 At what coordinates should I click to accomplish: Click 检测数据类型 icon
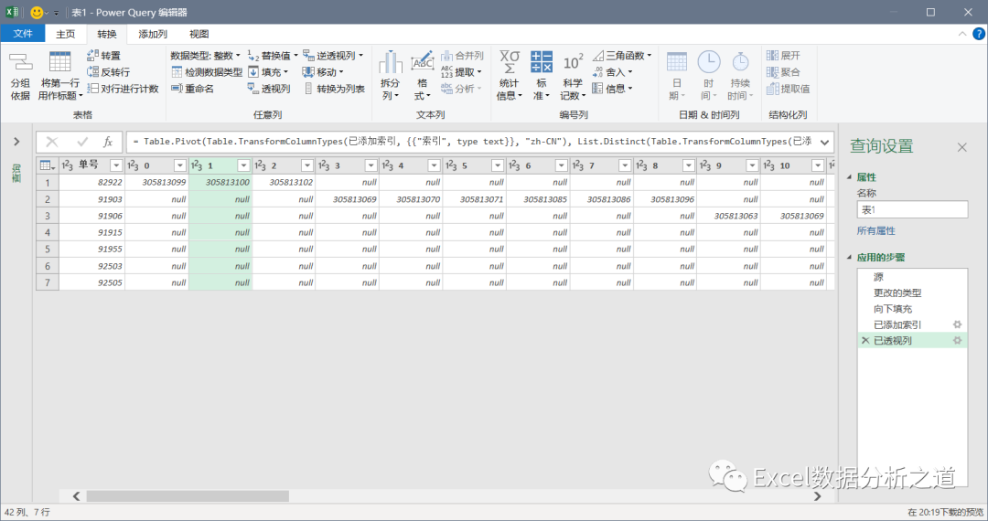pos(177,71)
